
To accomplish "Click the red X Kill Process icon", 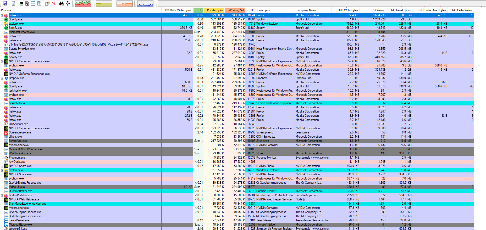I will [x=54, y=3].
